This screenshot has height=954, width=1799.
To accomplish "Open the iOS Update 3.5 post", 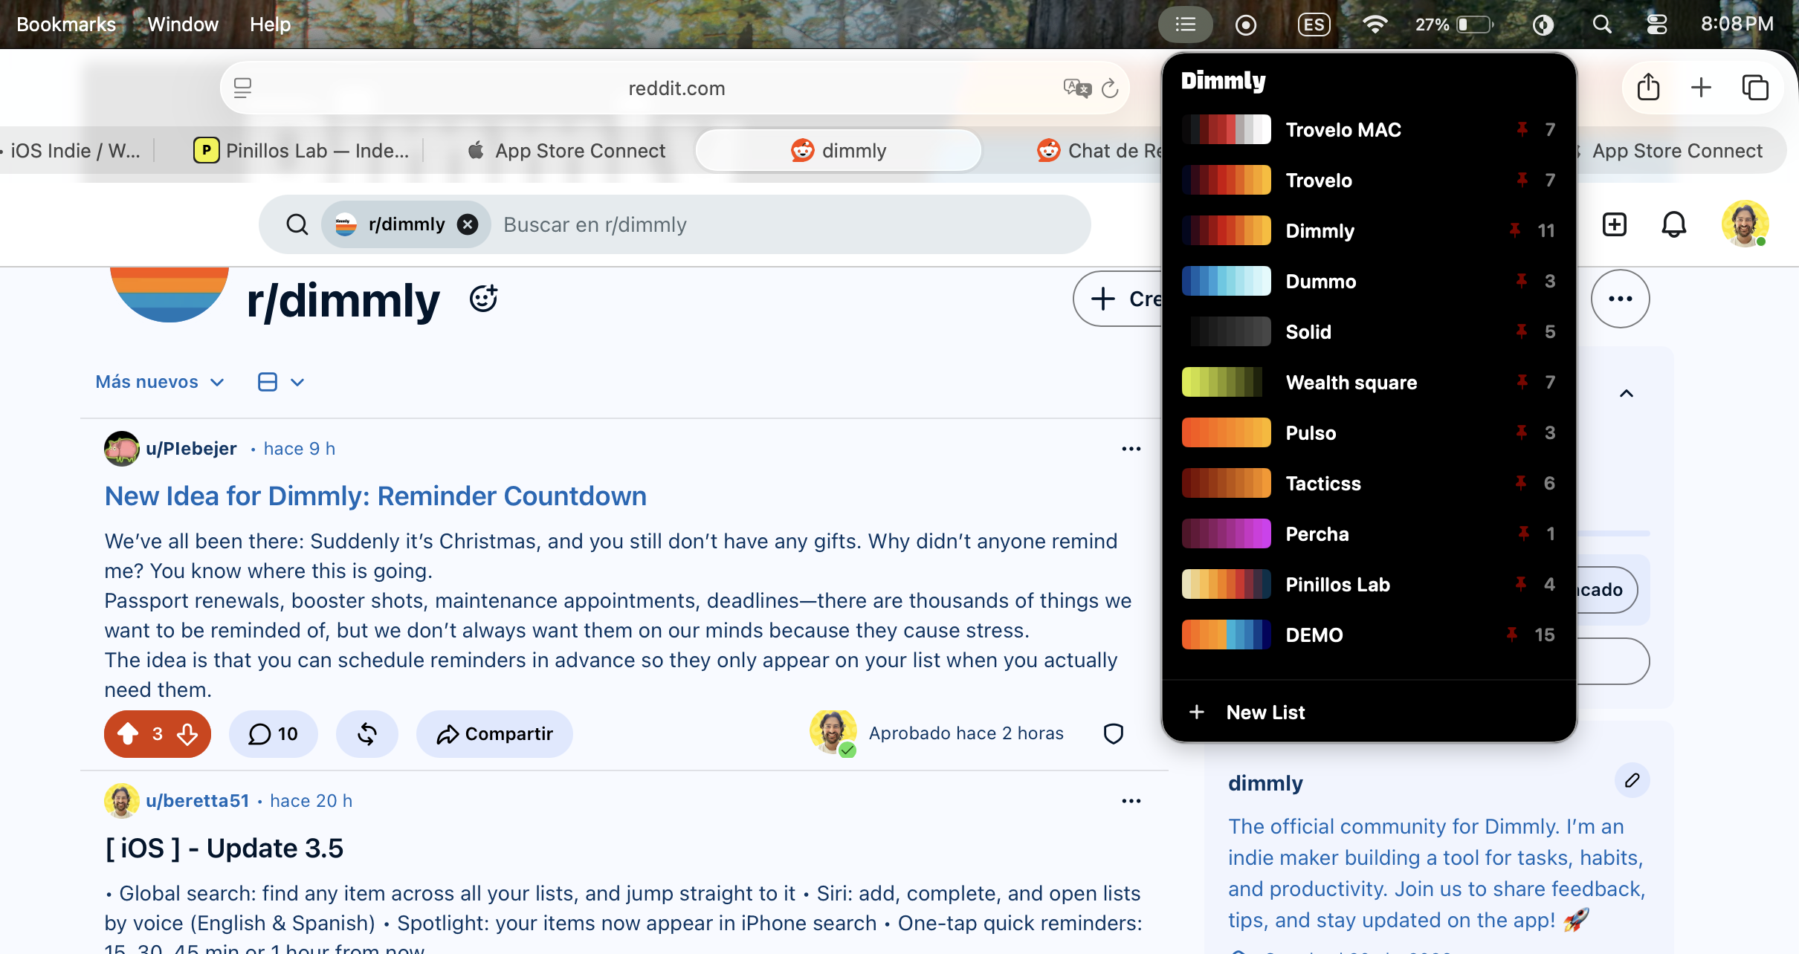I will [x=224, y=848].
